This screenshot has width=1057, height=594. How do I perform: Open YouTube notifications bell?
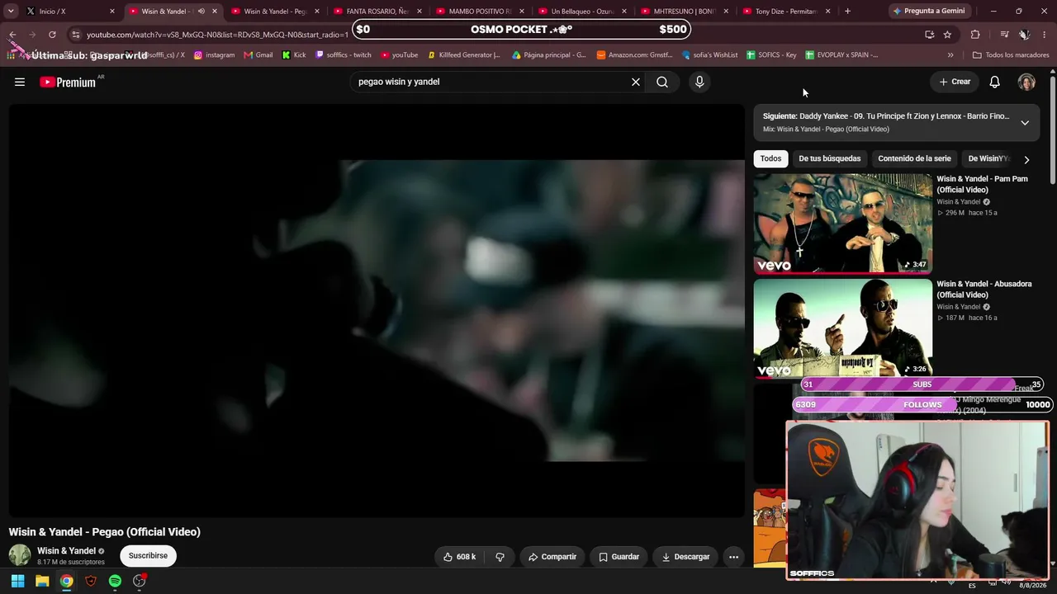995,82
